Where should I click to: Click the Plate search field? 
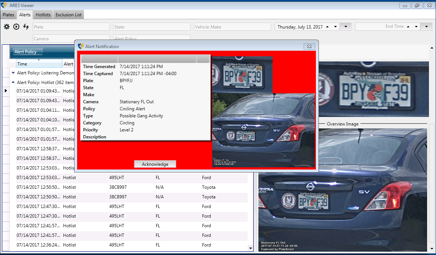[71, 26]
